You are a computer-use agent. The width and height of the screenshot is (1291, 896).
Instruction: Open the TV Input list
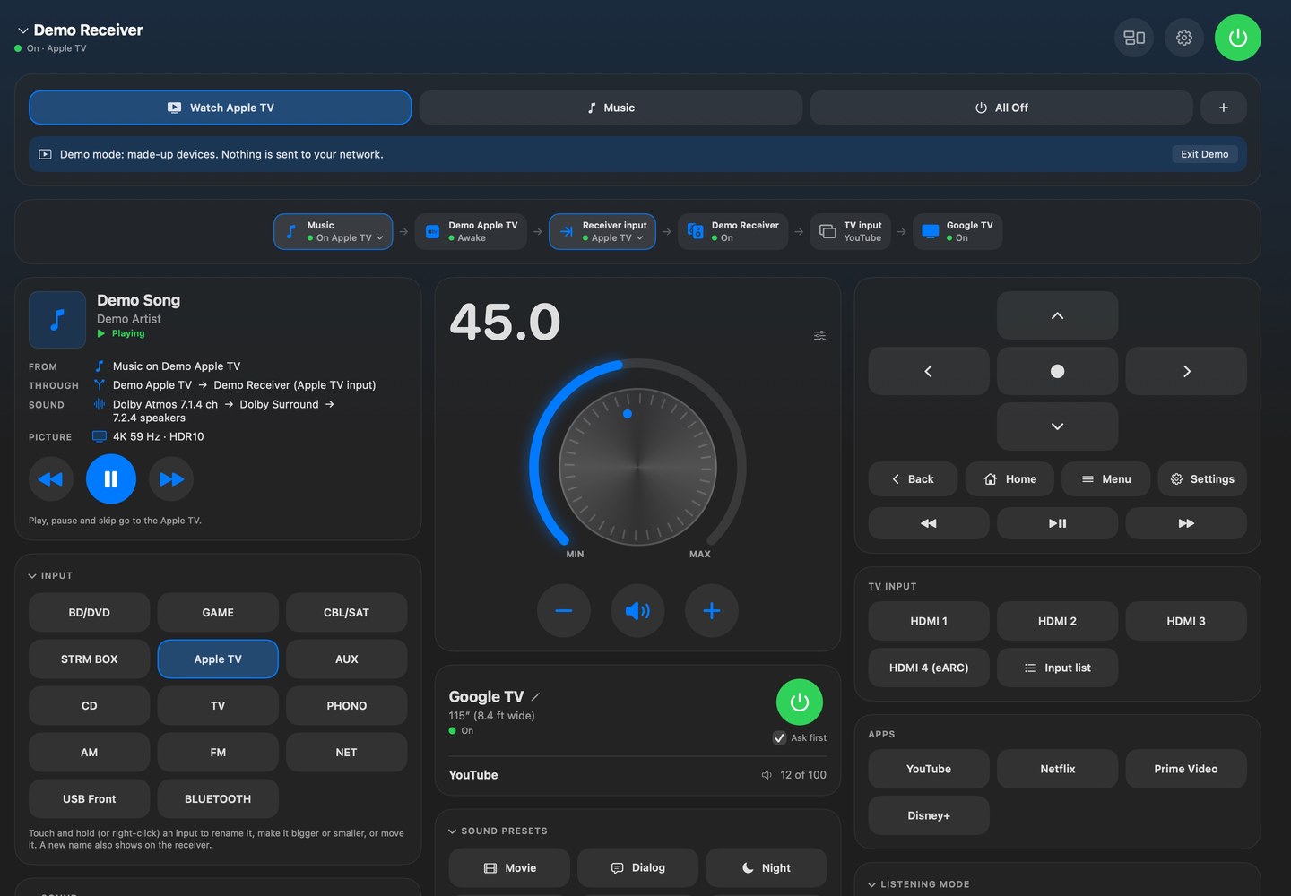1057,668
